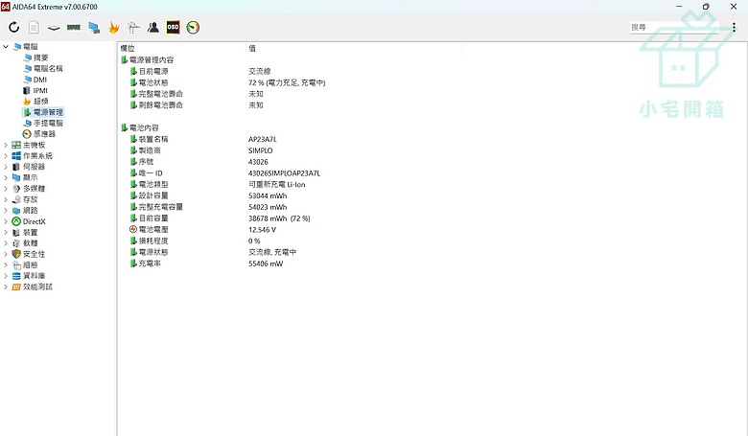748x436 pixels.
Task: Select the 電池電壓 12.546 V row
Action: click(202, 229)
